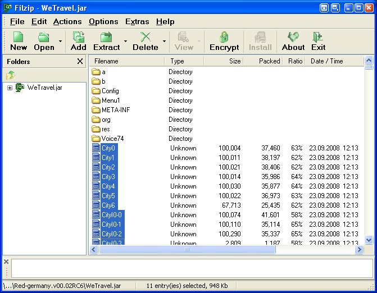Click the Encrypt padlock icon

224,37
